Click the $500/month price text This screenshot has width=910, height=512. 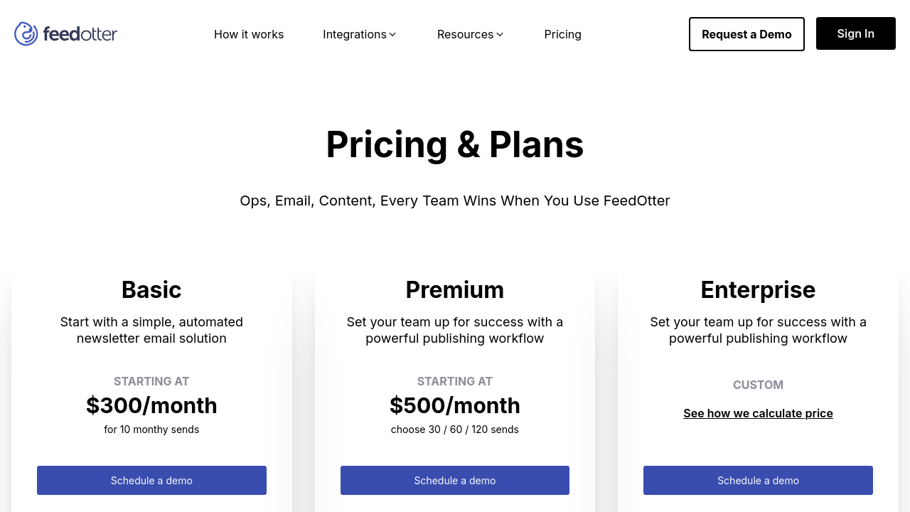click(x=455, y=405)
